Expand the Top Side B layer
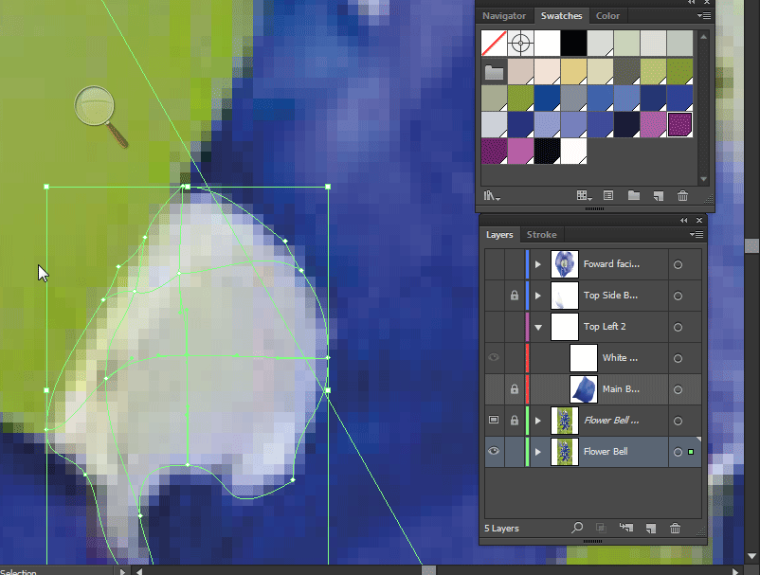Screen dimensions: 760x575 click(538, 296)
